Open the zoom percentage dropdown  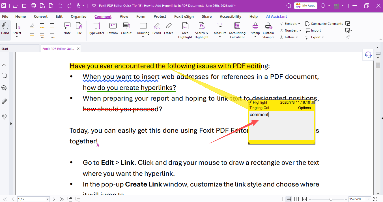point(369,199)
